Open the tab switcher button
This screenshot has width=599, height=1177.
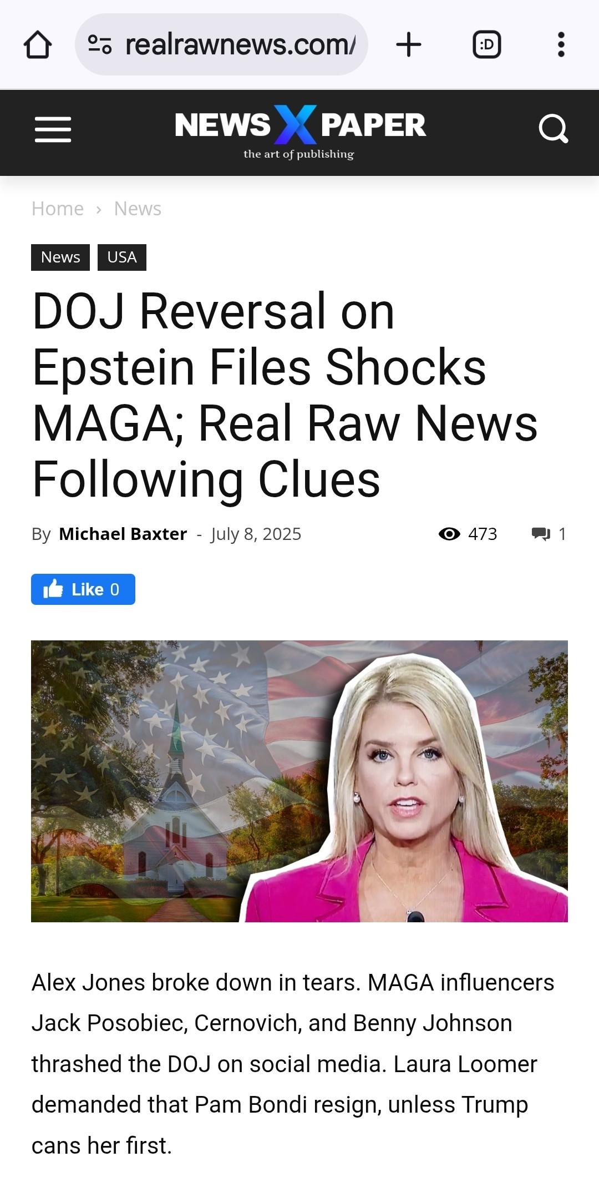[x=487, y=44]
